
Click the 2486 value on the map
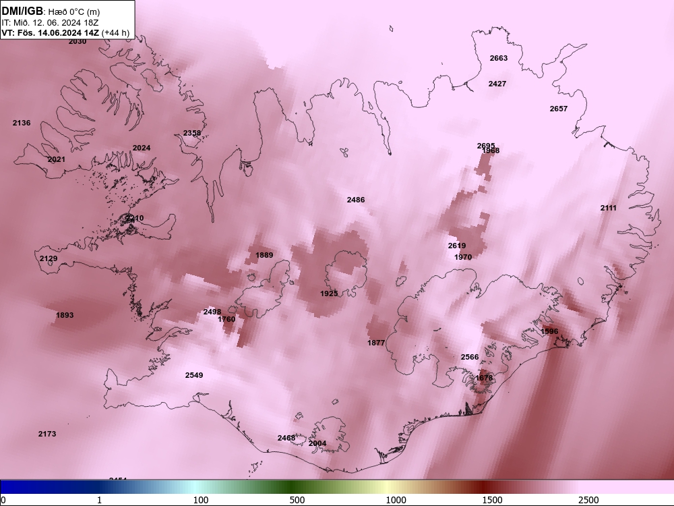[x=356, y=200]
